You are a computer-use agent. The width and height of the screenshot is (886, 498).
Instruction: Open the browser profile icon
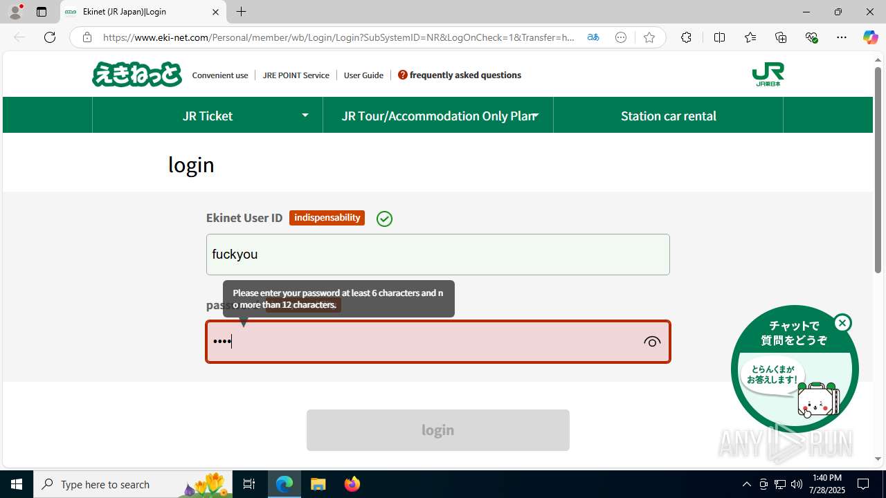click(x=15, y=12)
